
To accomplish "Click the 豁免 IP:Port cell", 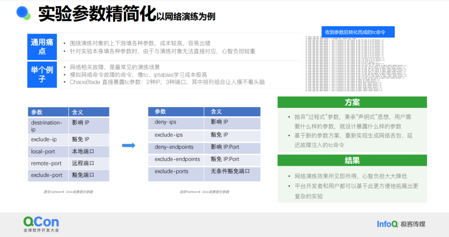I will pos(232,160).
